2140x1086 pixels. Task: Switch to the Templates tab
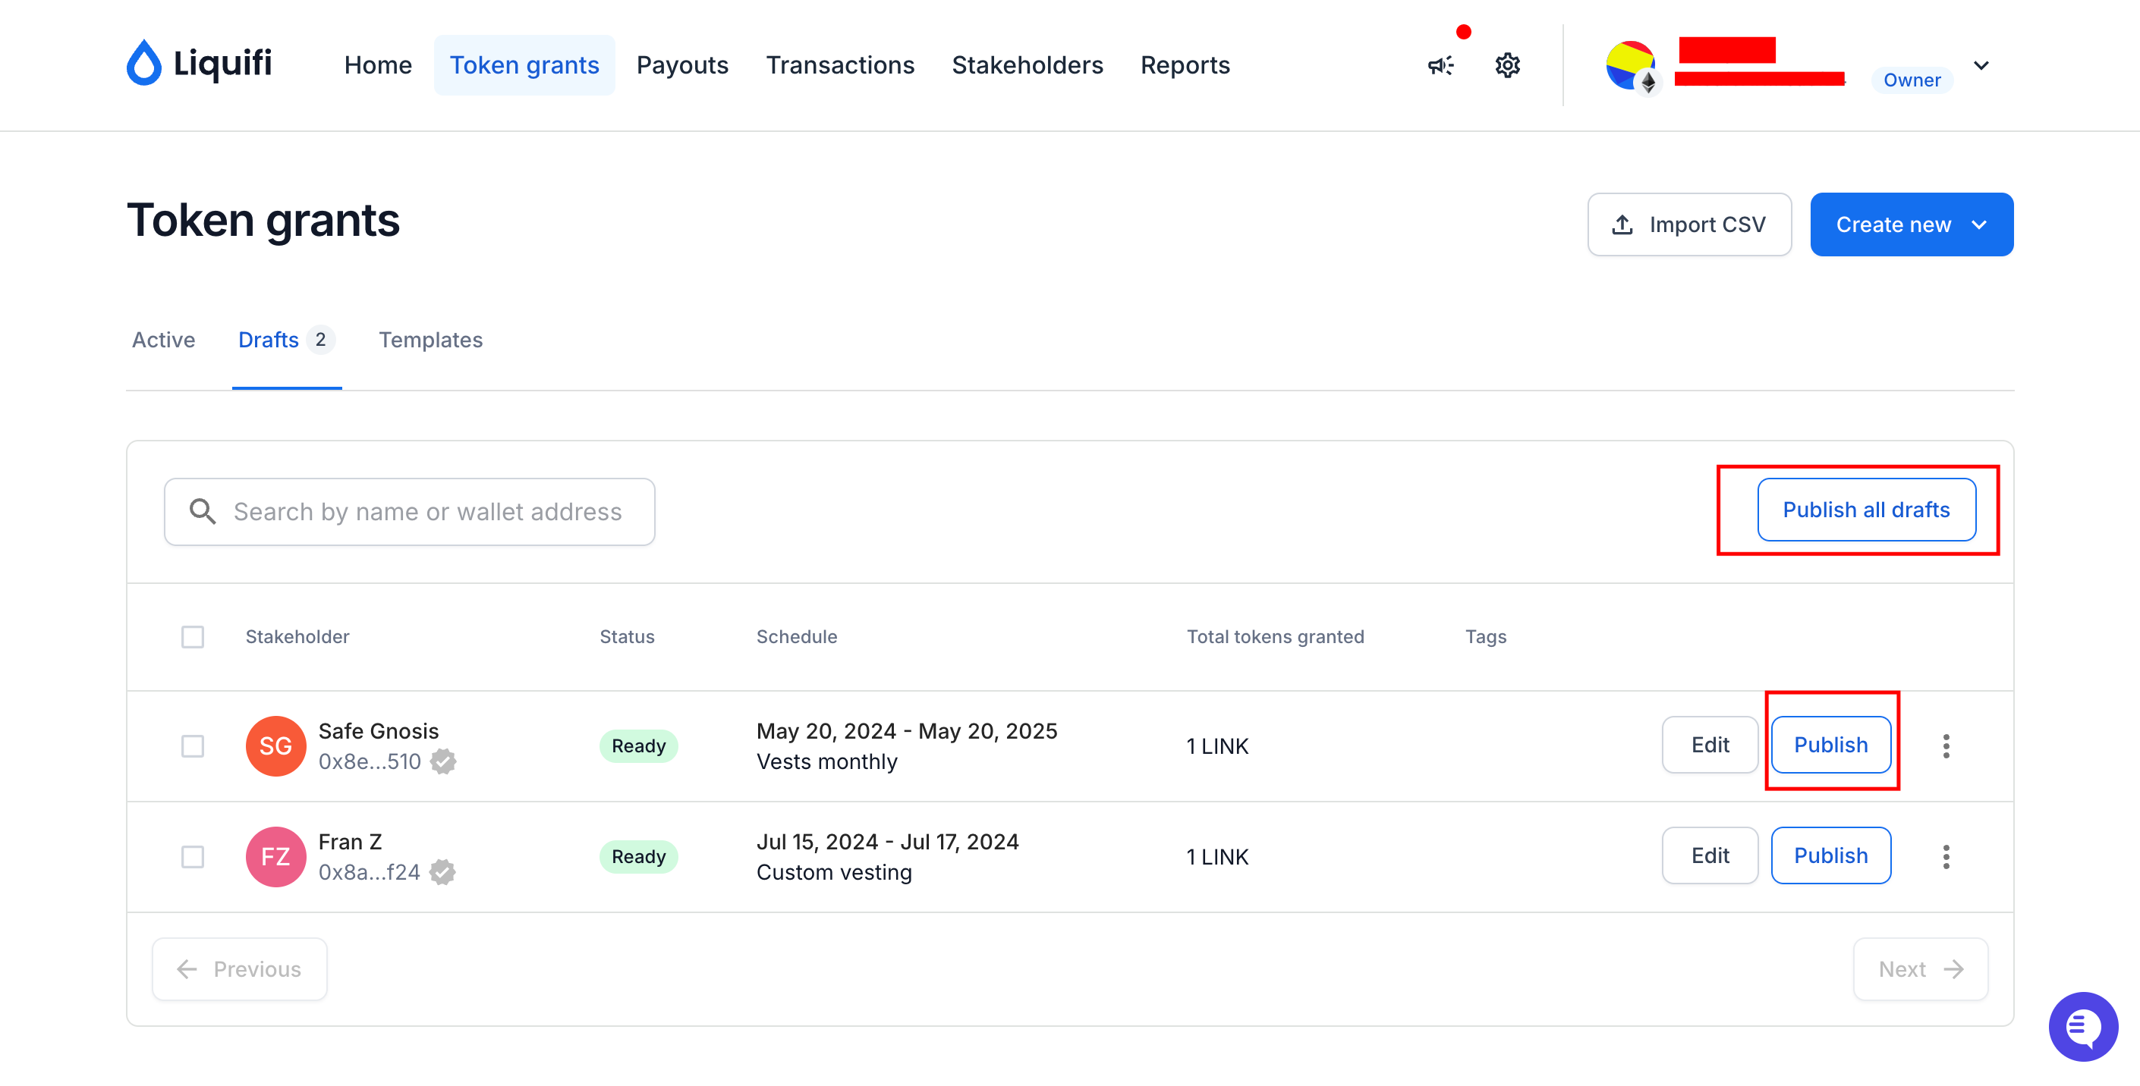pyautogui.click(x=430, y=340)
